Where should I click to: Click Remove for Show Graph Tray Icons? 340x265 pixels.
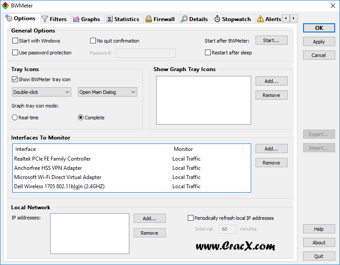coord(271,95)
